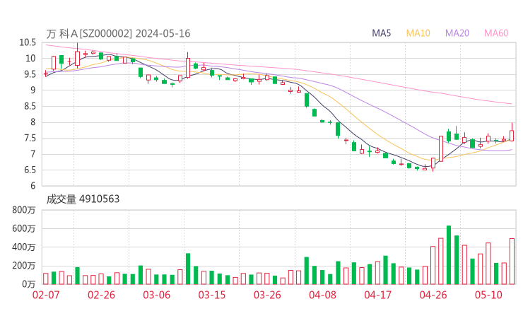Select the tallest green volume bar above 600万
The image size is (523, 311).
pos(449,255)
